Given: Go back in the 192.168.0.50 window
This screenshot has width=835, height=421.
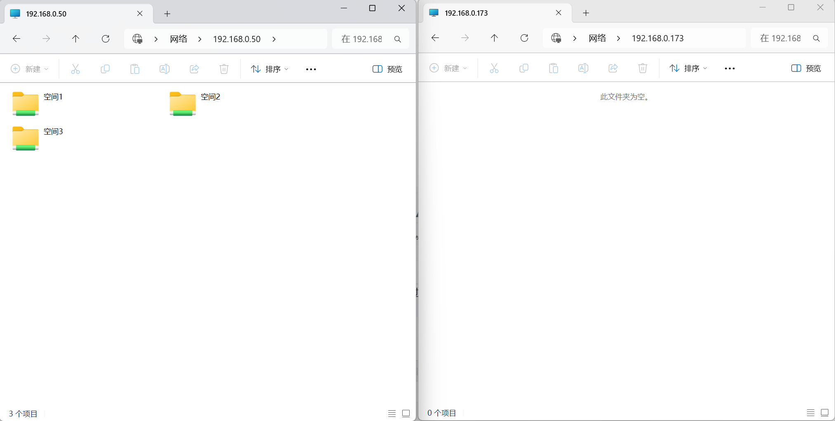Looking at the screenshot, I should click(x=17, y=39).
